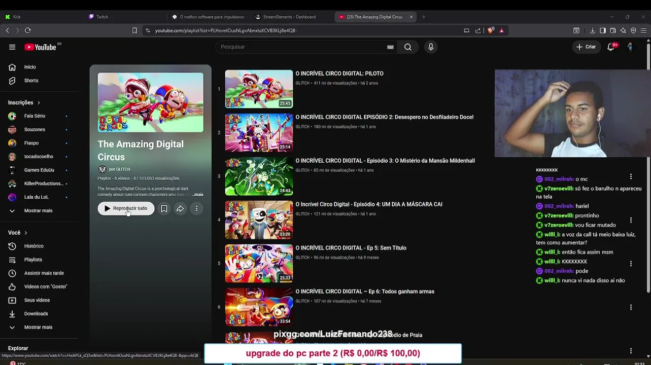The width and height of the screenshot is (651, 365).
Task: Open the Você section chevron
Action: [x=26, y=233]
